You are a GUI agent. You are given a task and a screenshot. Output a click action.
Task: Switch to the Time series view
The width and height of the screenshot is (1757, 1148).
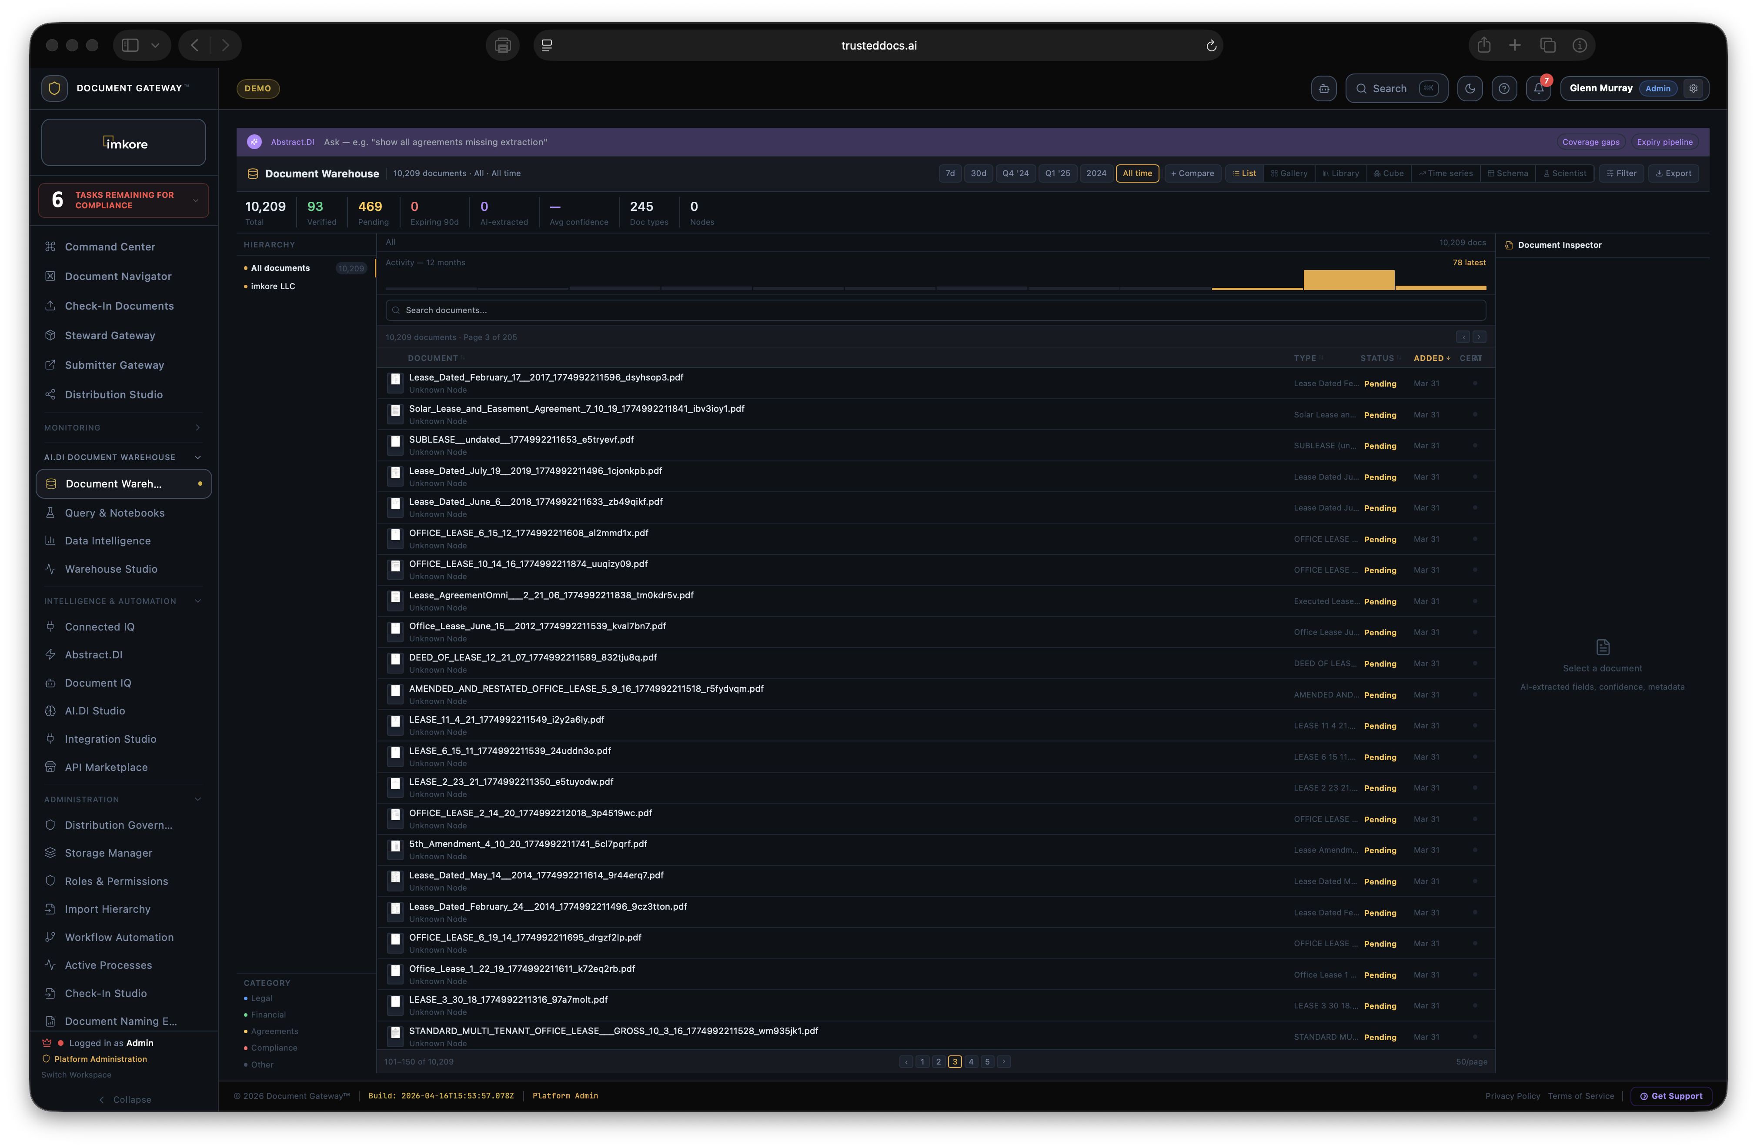pyautogui.click(x=1446, y=174)
